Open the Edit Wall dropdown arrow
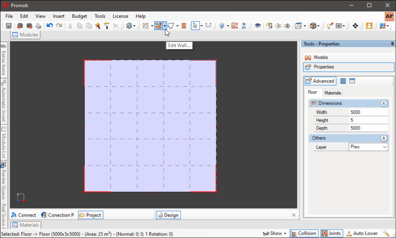396x238 pixels. click(165, 26)
